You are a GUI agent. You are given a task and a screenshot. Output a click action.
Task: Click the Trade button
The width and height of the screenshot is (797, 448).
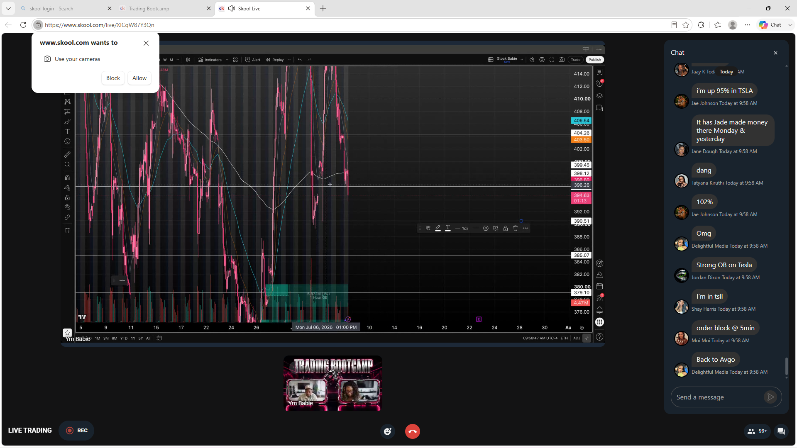coord(576,60)
